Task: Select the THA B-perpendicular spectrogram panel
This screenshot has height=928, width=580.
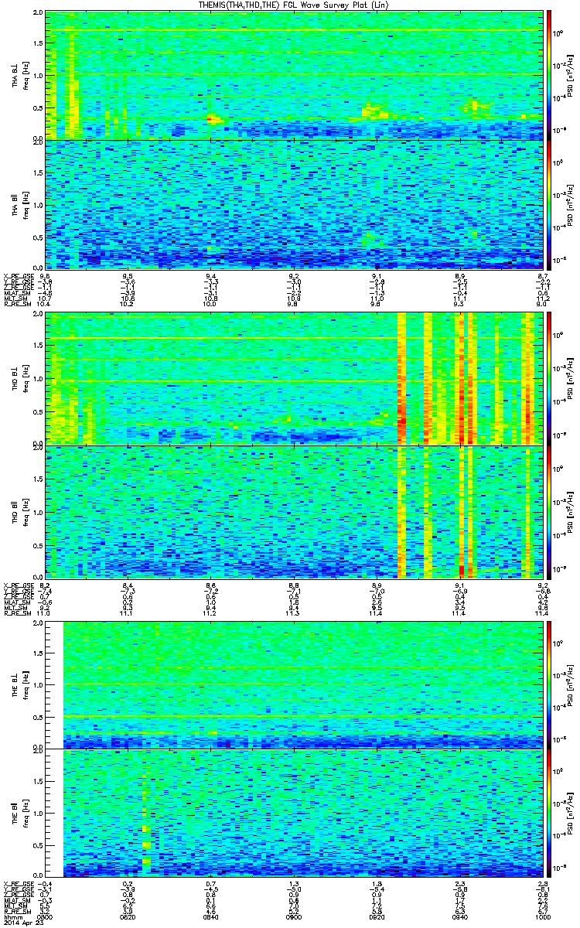Action: 294,75
